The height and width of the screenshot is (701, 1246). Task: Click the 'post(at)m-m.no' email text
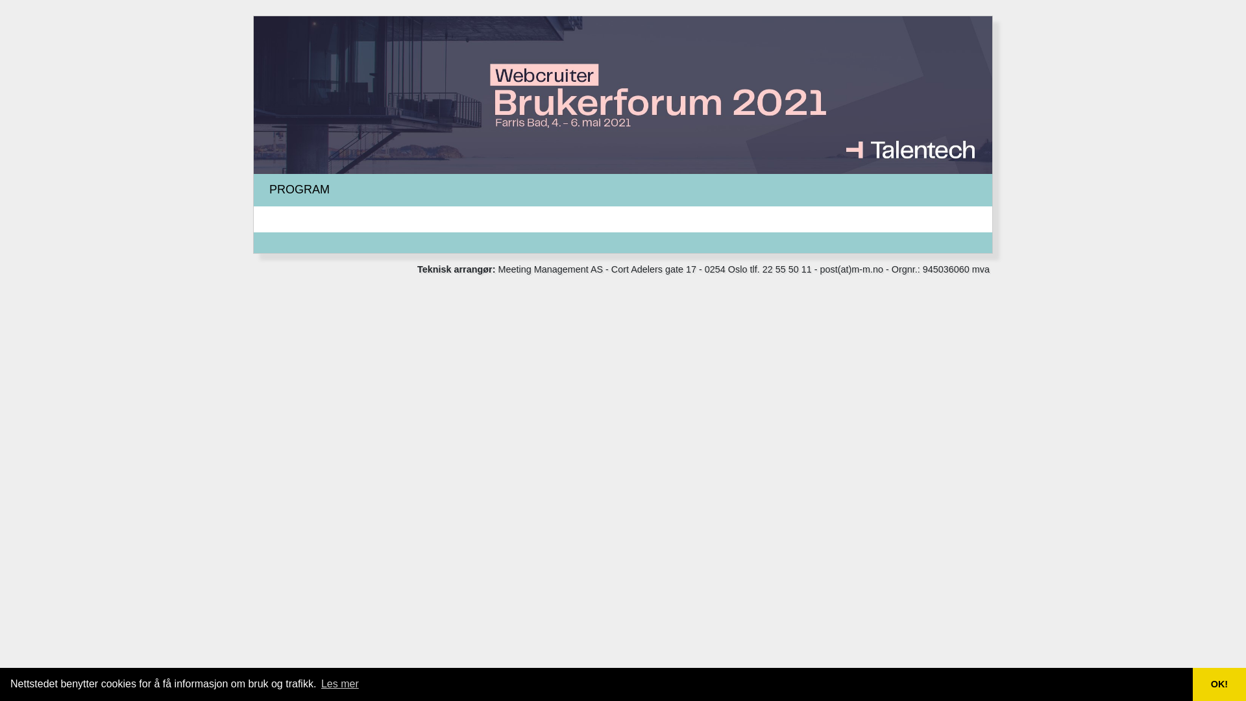click(x=851, y=269)
